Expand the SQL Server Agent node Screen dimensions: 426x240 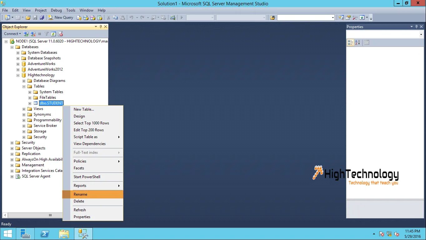coord(12,176)
